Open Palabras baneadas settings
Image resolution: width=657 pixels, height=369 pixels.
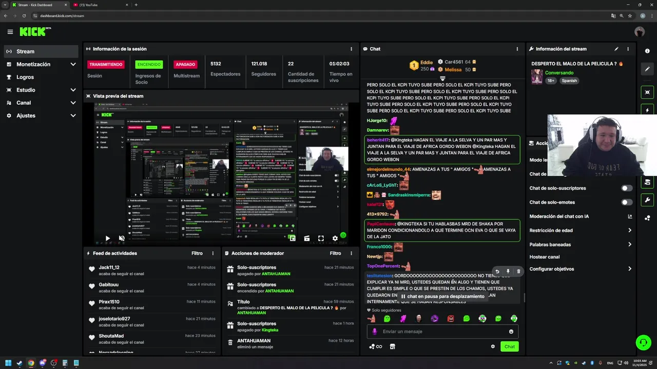tap(581, 244)
